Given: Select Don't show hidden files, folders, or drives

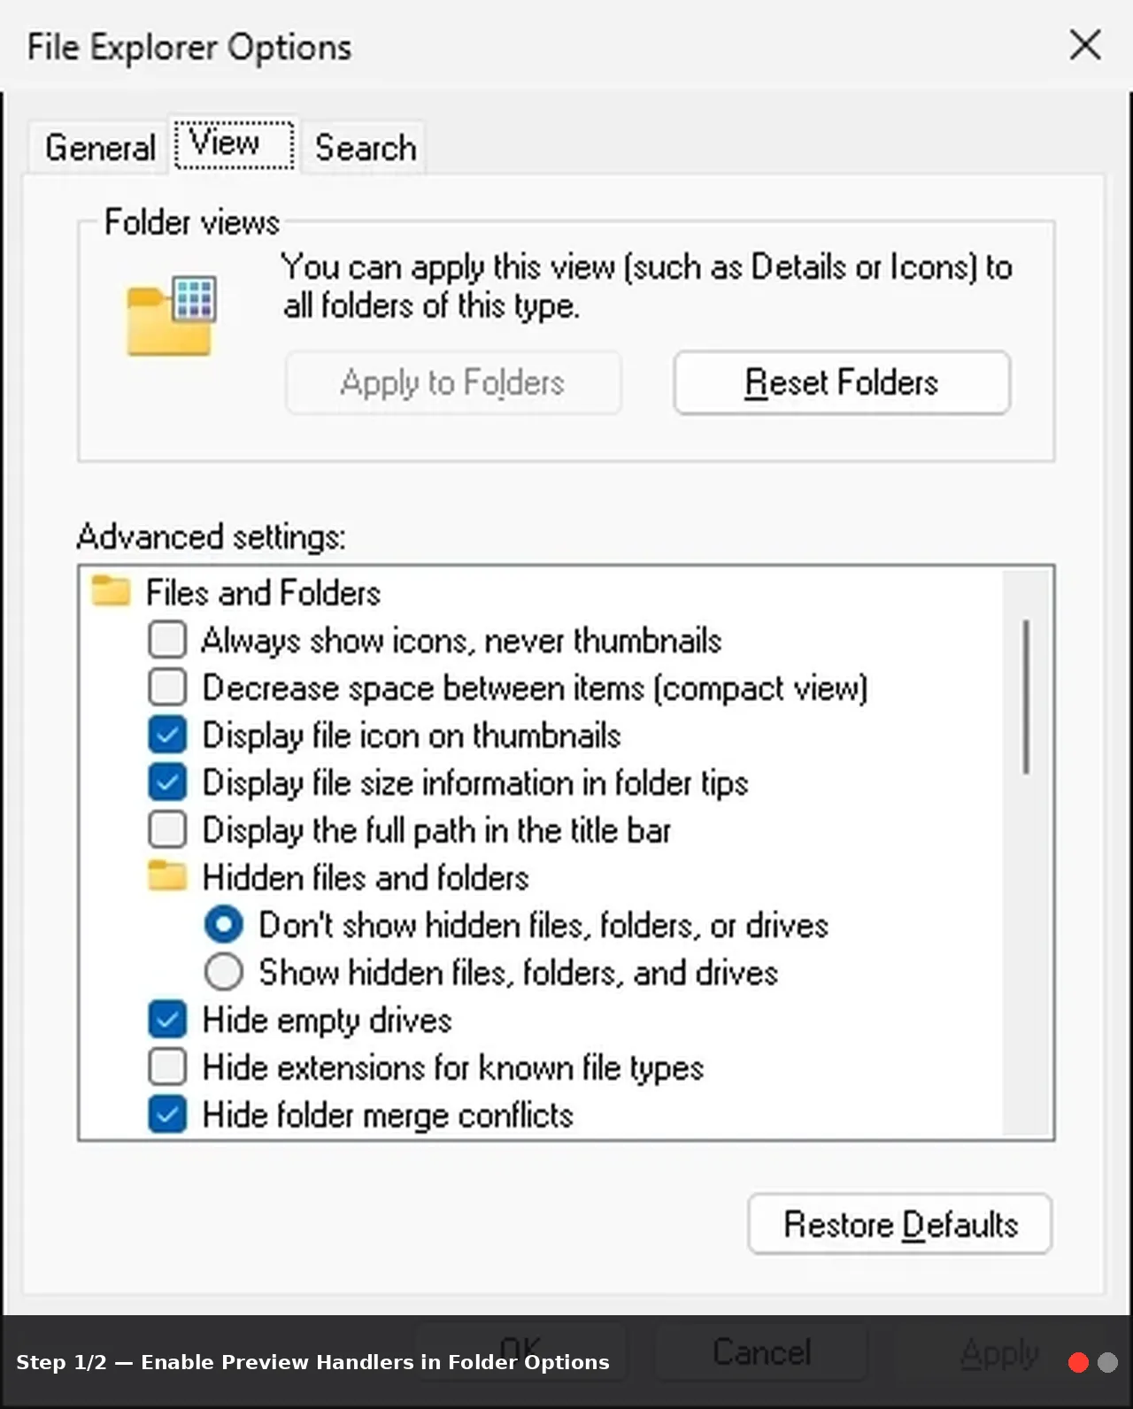Looking at the screenshot, I should 224,924.
